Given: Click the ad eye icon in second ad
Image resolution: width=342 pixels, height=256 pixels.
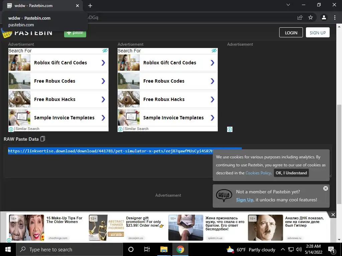Looking at the screenshot, I should [214, 51].
